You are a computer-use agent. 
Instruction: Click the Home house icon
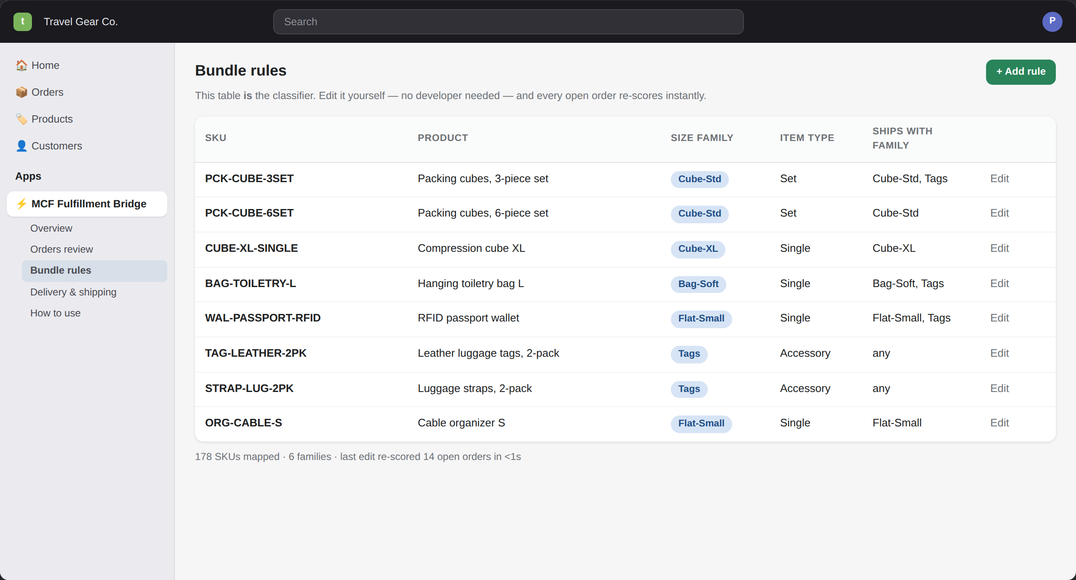(x=21, y=65)
